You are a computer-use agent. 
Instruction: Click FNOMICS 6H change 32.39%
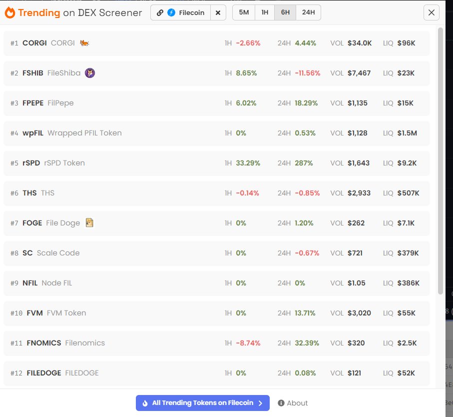[x=307, y=343]
